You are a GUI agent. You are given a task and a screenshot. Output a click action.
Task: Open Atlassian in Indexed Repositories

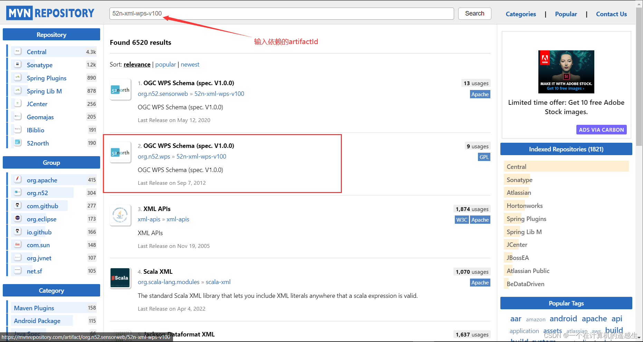(519, 193)
